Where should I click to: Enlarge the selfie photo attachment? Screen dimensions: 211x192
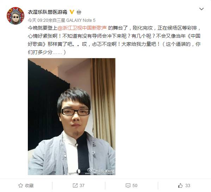72,117
